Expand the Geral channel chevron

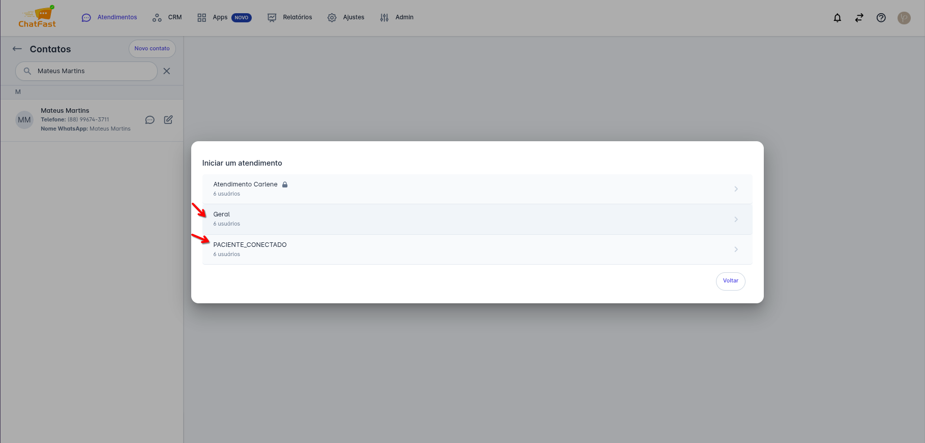pyautogui.click(x=735, y=219)
